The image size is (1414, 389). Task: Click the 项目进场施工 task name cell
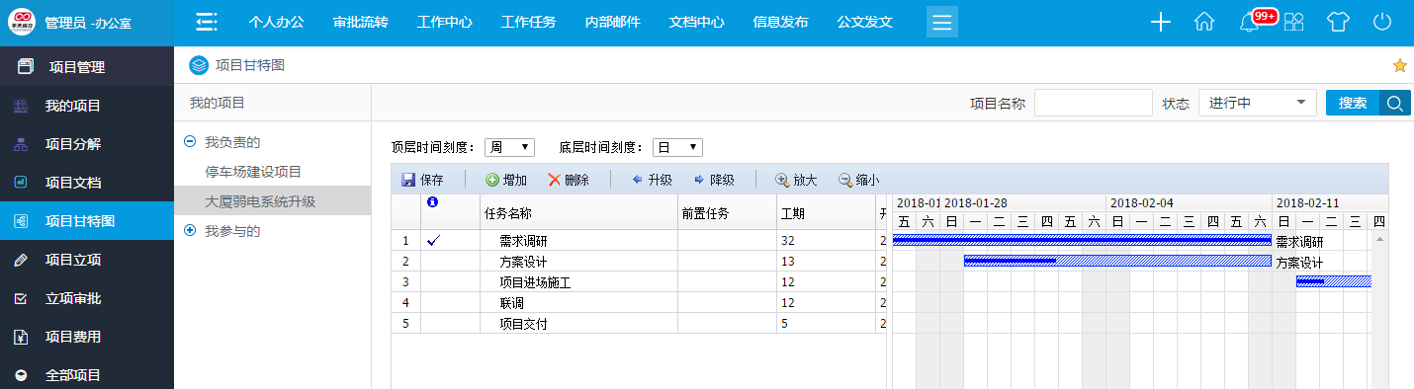[578, 281]
